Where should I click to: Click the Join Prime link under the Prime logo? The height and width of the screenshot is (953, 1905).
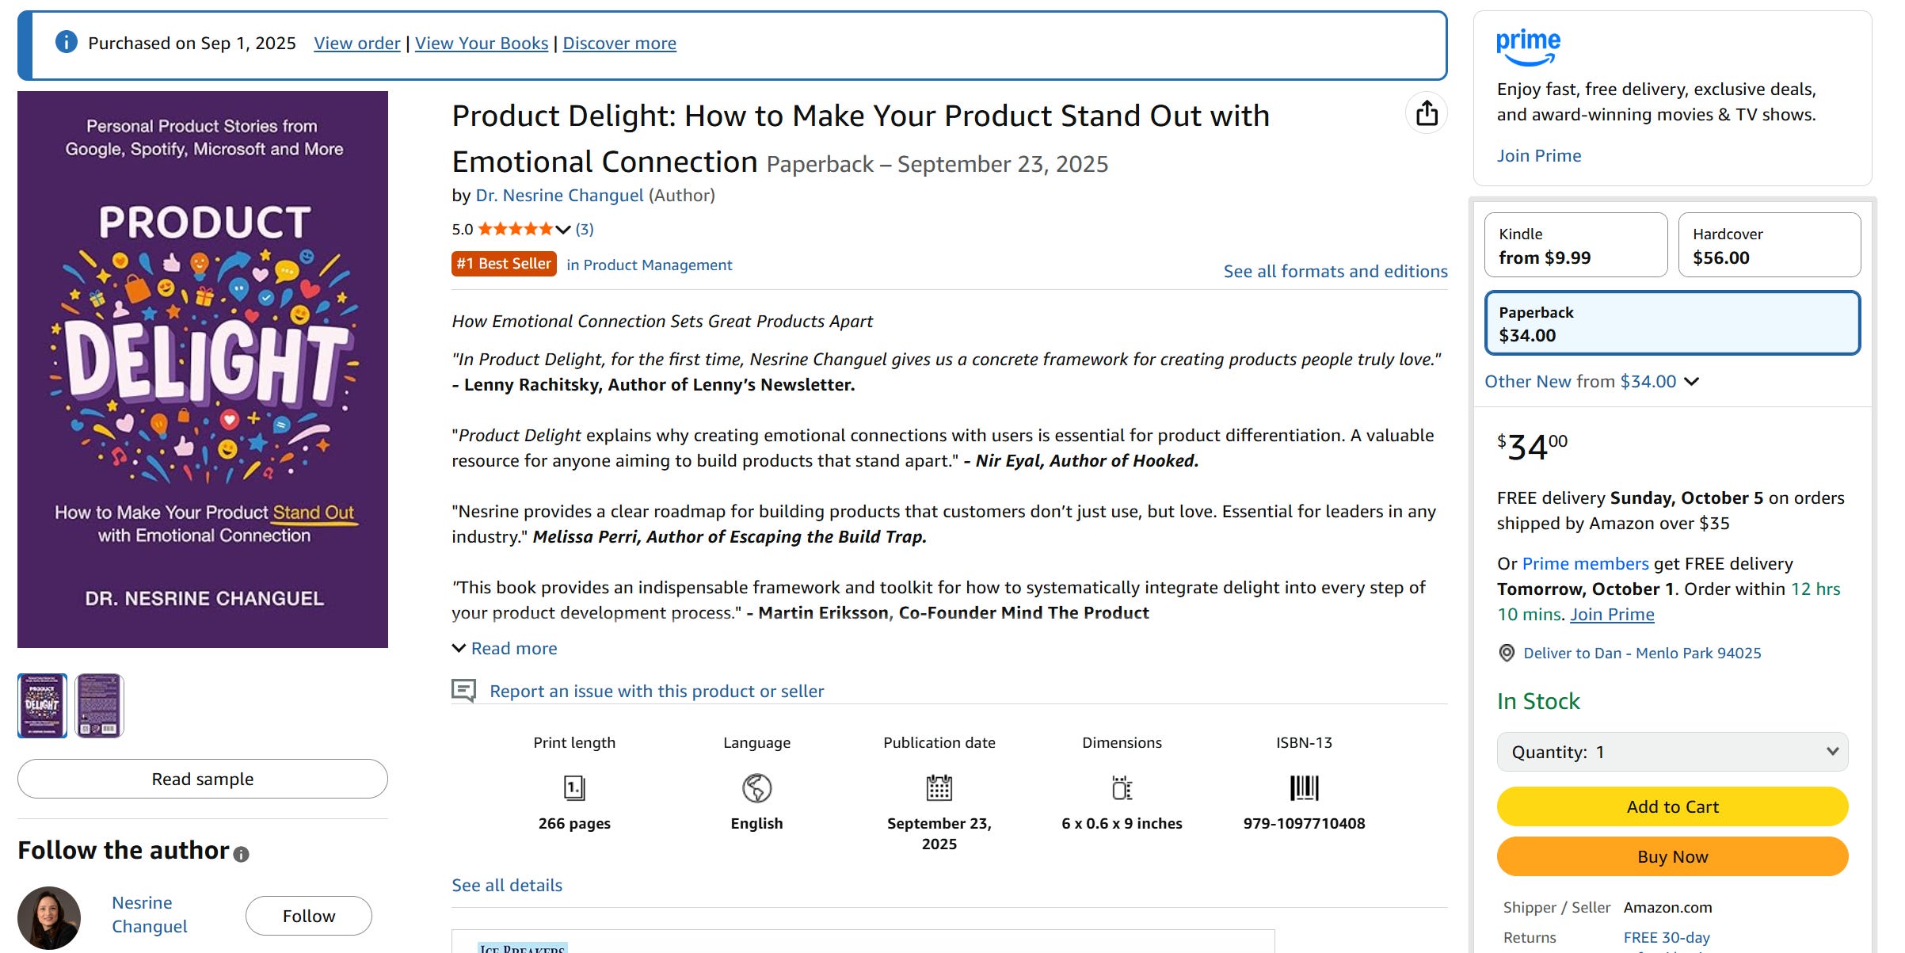pos(1538,155)
